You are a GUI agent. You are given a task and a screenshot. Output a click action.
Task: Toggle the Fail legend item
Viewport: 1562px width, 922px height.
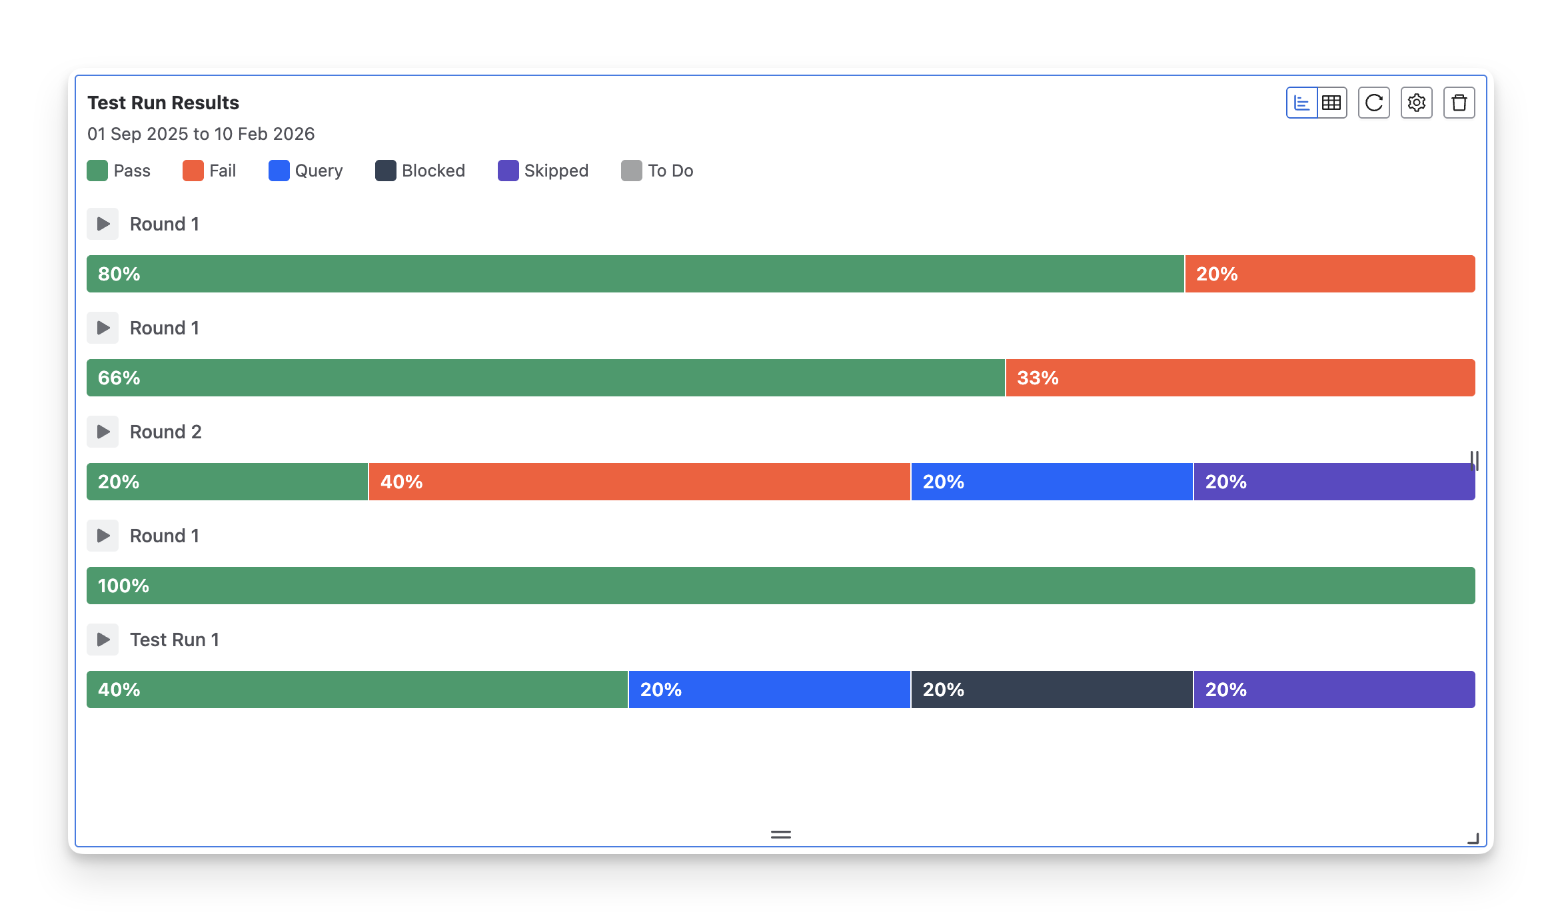coord(209,171)
